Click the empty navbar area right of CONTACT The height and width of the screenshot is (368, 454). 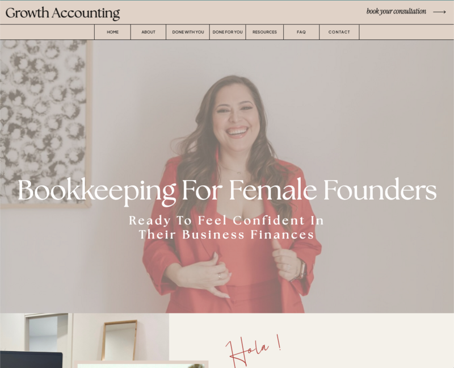[x=406, y=32]
